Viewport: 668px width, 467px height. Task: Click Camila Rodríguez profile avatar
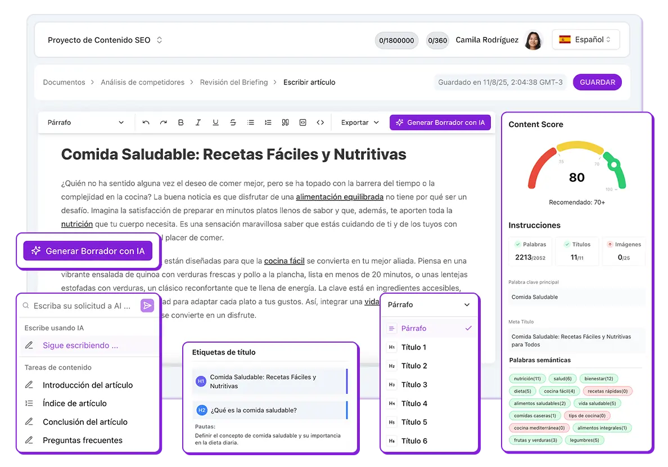pos(533,40)
